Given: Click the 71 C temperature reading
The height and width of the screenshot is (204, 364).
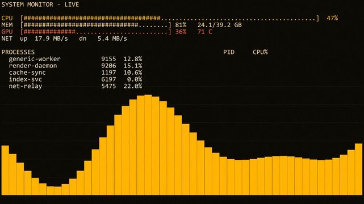Looking at the screenshot, I should click(x=205, y=32).
